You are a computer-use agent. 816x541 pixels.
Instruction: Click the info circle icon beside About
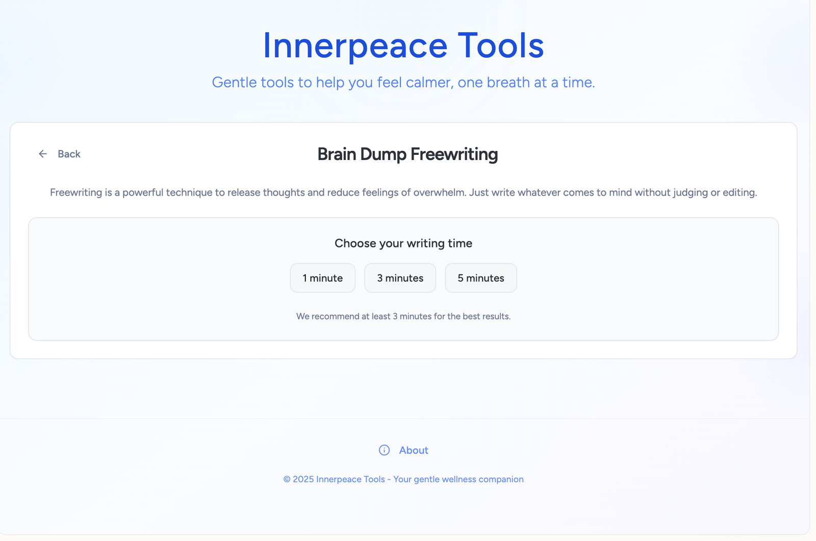click(384, 450)
